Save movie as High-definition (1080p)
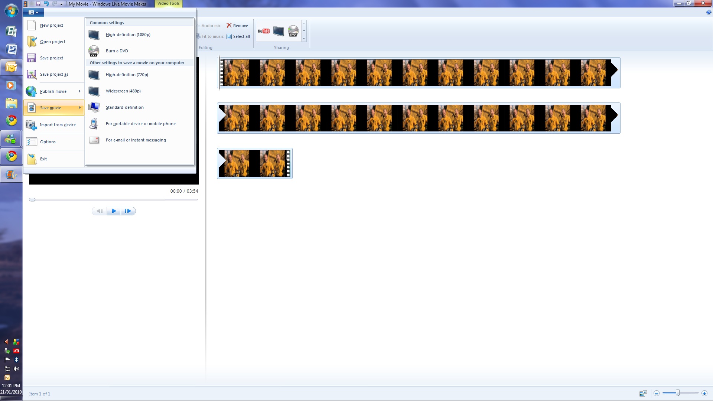This screenshot has width=713, height=401. click(140, 35)
